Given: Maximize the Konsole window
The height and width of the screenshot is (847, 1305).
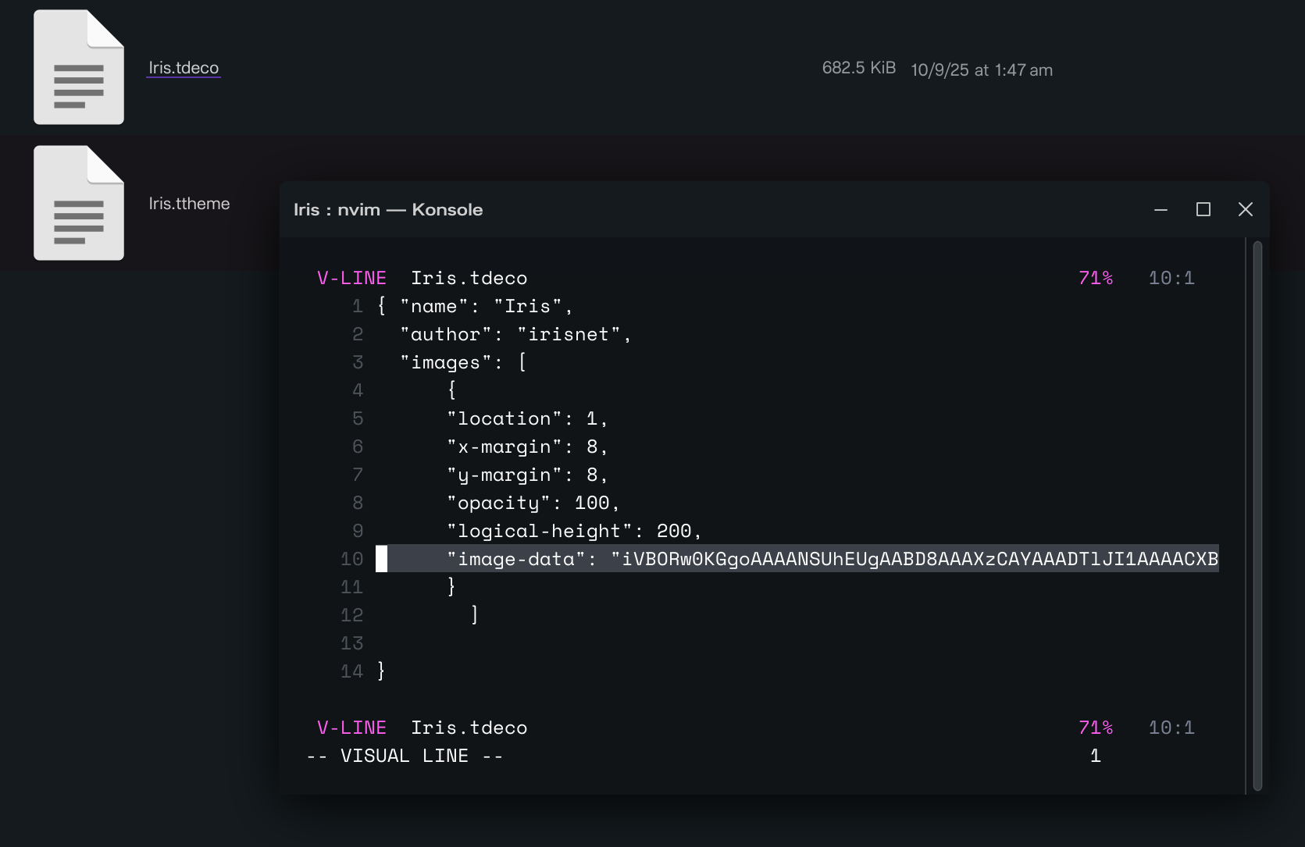Looking at the screenshot, I should [1203, 210].
